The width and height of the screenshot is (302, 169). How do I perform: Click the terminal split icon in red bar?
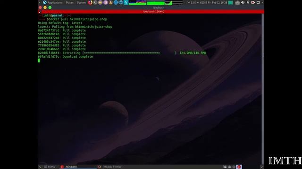[40, 12]
